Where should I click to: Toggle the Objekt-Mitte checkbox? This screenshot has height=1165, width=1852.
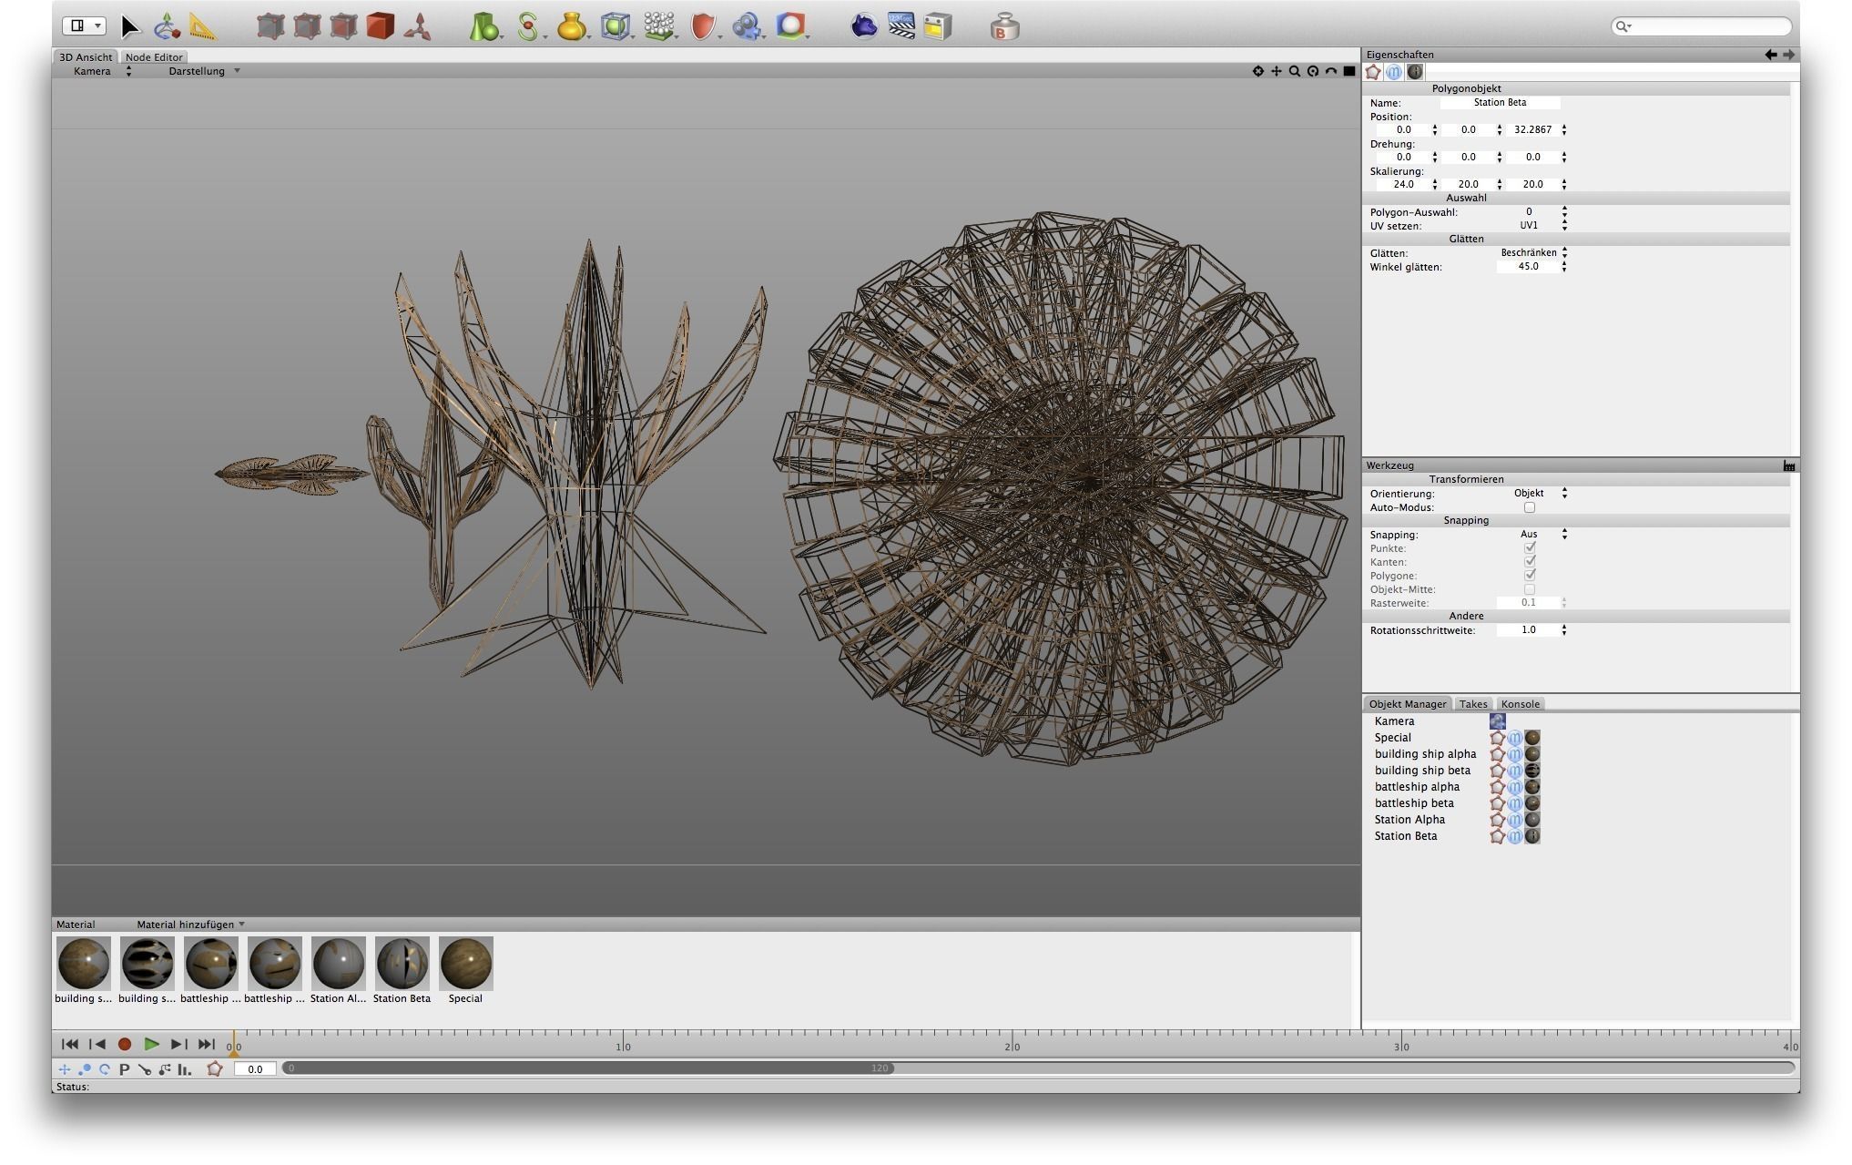point(1529,589)
